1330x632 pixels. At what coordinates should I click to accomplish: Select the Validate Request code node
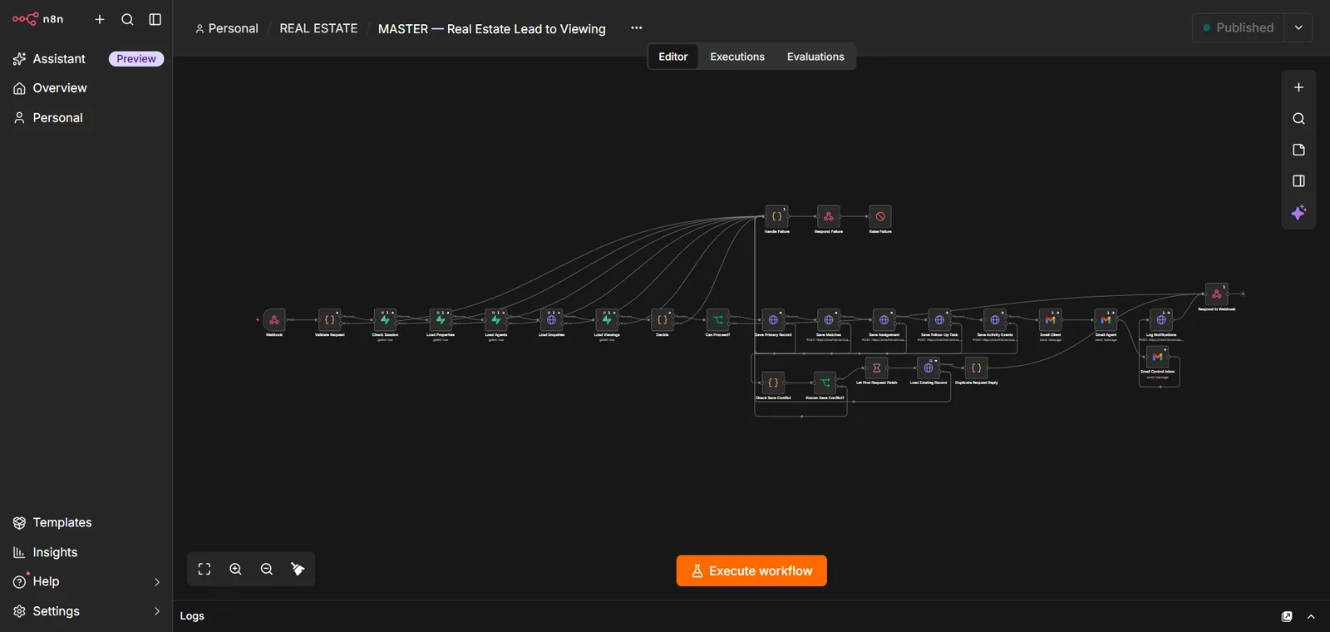[x=330, y=320]
